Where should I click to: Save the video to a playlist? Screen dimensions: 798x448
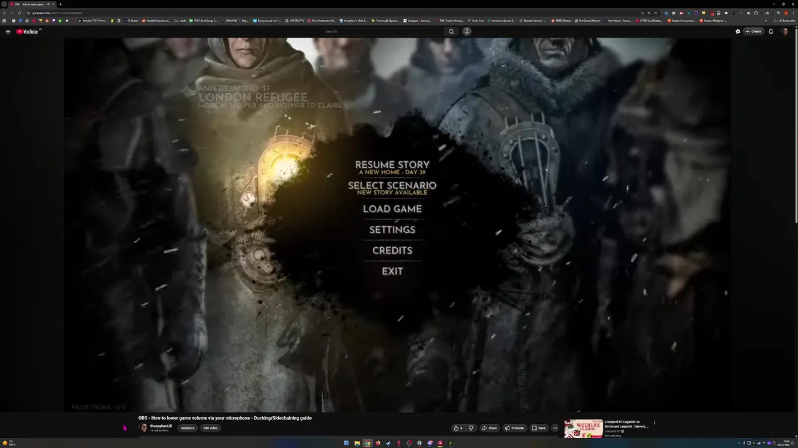tap(539, 428)
